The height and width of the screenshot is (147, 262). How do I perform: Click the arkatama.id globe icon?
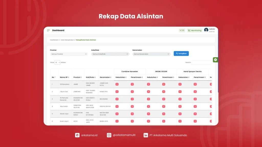coord(77,135)
